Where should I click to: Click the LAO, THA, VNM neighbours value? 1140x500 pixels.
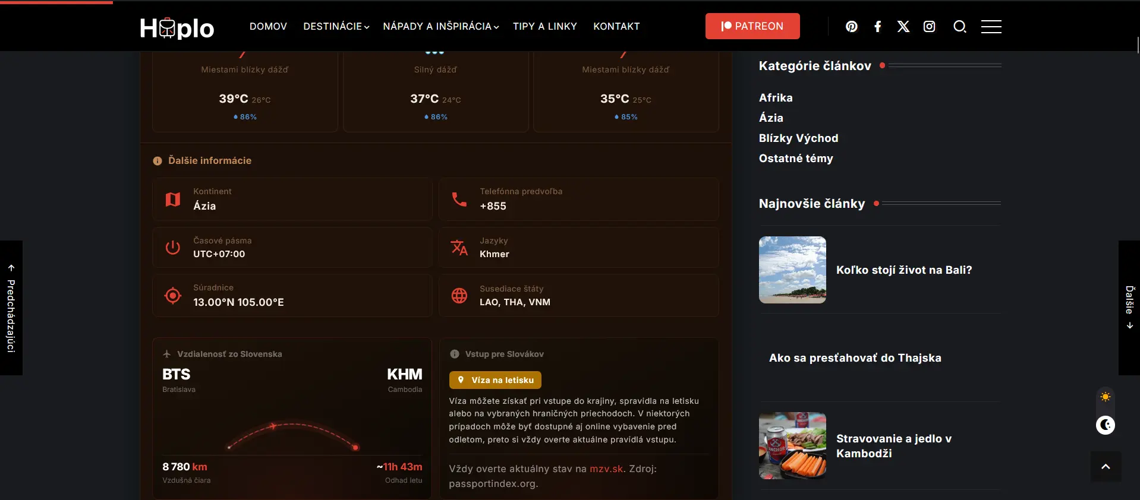515,302
